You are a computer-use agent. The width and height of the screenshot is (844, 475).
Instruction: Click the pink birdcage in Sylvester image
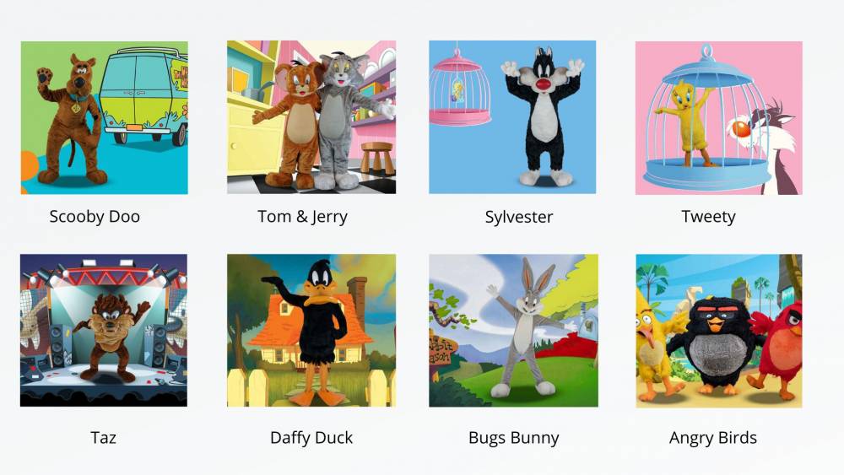click(459, 86)
